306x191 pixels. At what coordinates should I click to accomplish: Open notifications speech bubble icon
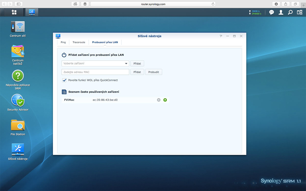tap(272, 12)
